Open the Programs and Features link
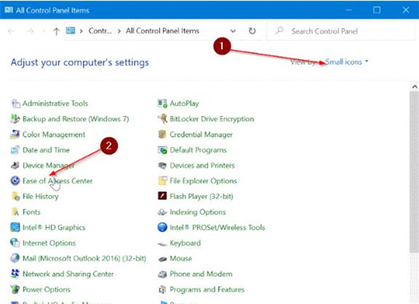Viewport: 419px width, 304px height. click(207, 290)
